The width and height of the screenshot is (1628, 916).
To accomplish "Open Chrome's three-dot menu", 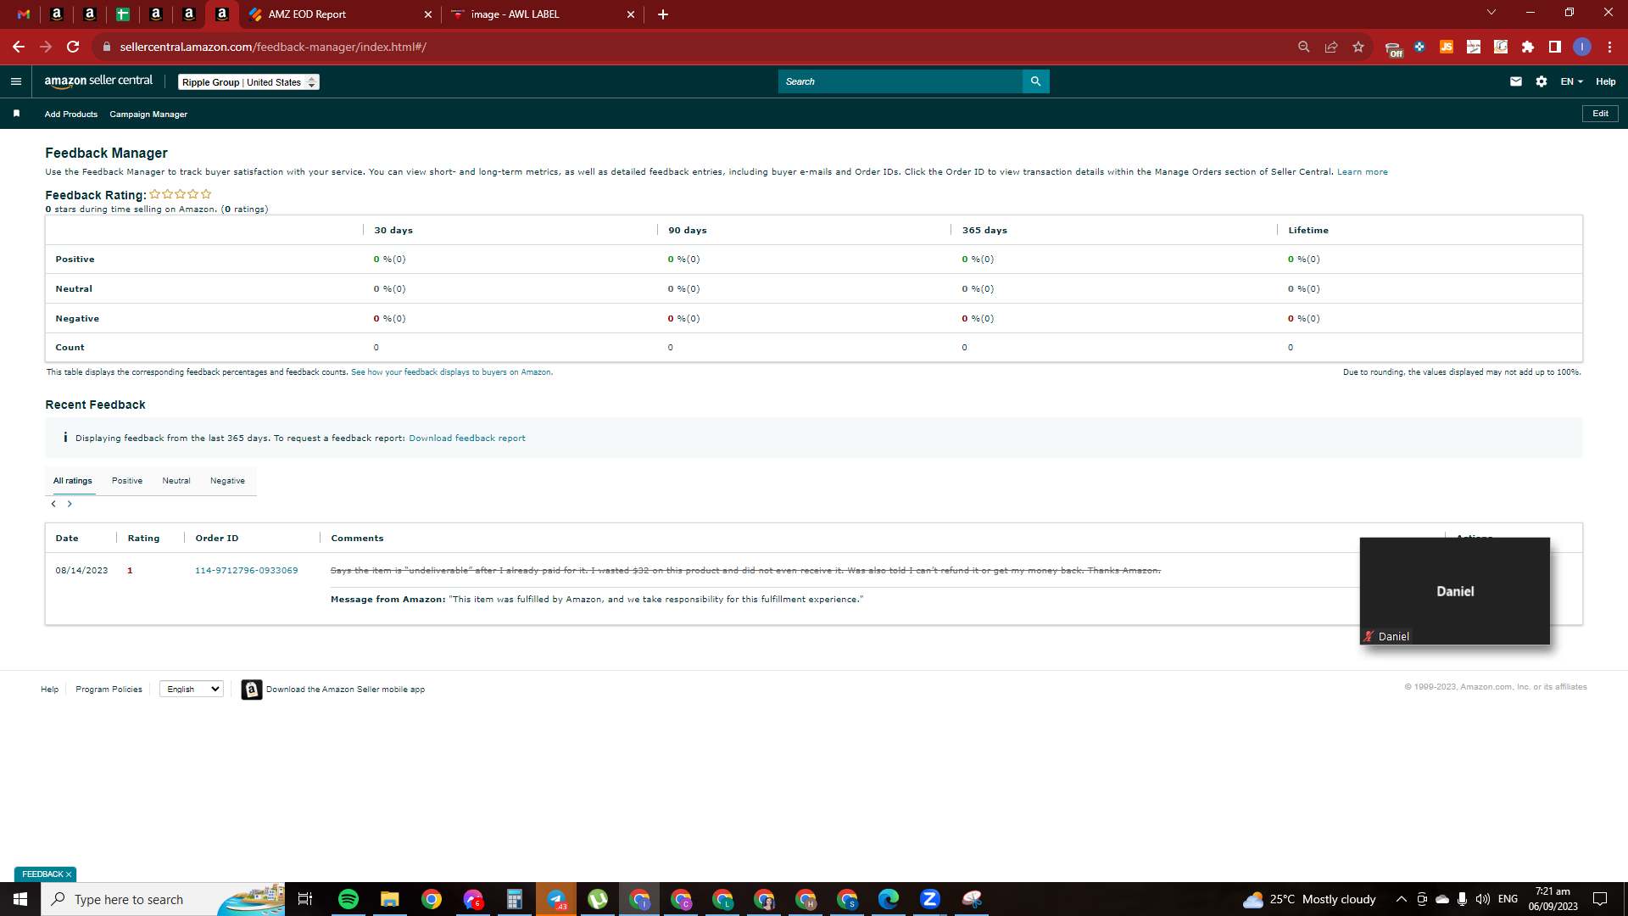I will coord(1609,47).
